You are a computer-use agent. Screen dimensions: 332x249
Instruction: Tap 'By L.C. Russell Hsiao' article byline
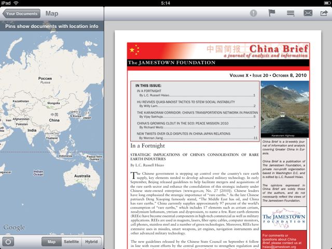click(147, 165)
